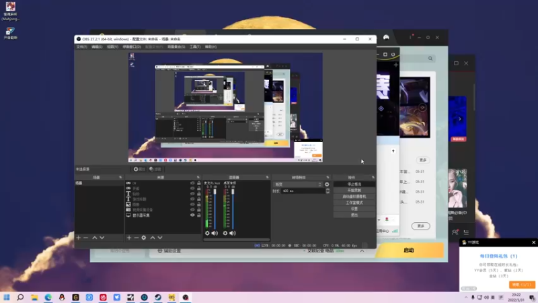Image resolution: width=538 pixels, height=303 pixels.
Task: Move scene down in Scenes panel
Action: point(102,238)
